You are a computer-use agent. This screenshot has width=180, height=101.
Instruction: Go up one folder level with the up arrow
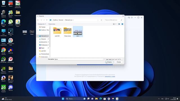(x=47, y=20)
